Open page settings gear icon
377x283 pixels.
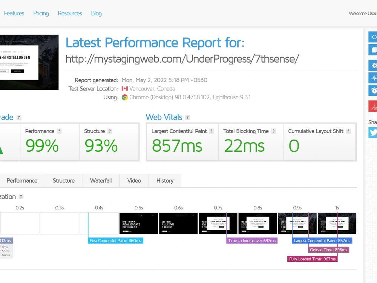pyautogui.click(x=373, y=65)
